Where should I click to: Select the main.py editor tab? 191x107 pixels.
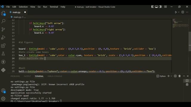click(x=16, y=12)
